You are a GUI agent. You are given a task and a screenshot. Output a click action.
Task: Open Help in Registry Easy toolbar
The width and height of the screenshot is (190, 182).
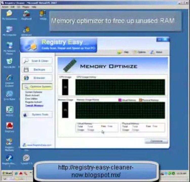pyautogui.click(x=123, y=52)
